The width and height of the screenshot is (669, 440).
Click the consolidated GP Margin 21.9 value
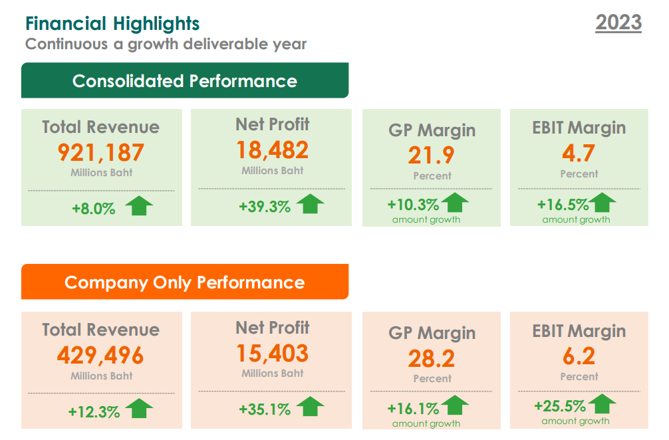[x=432, y=155]
